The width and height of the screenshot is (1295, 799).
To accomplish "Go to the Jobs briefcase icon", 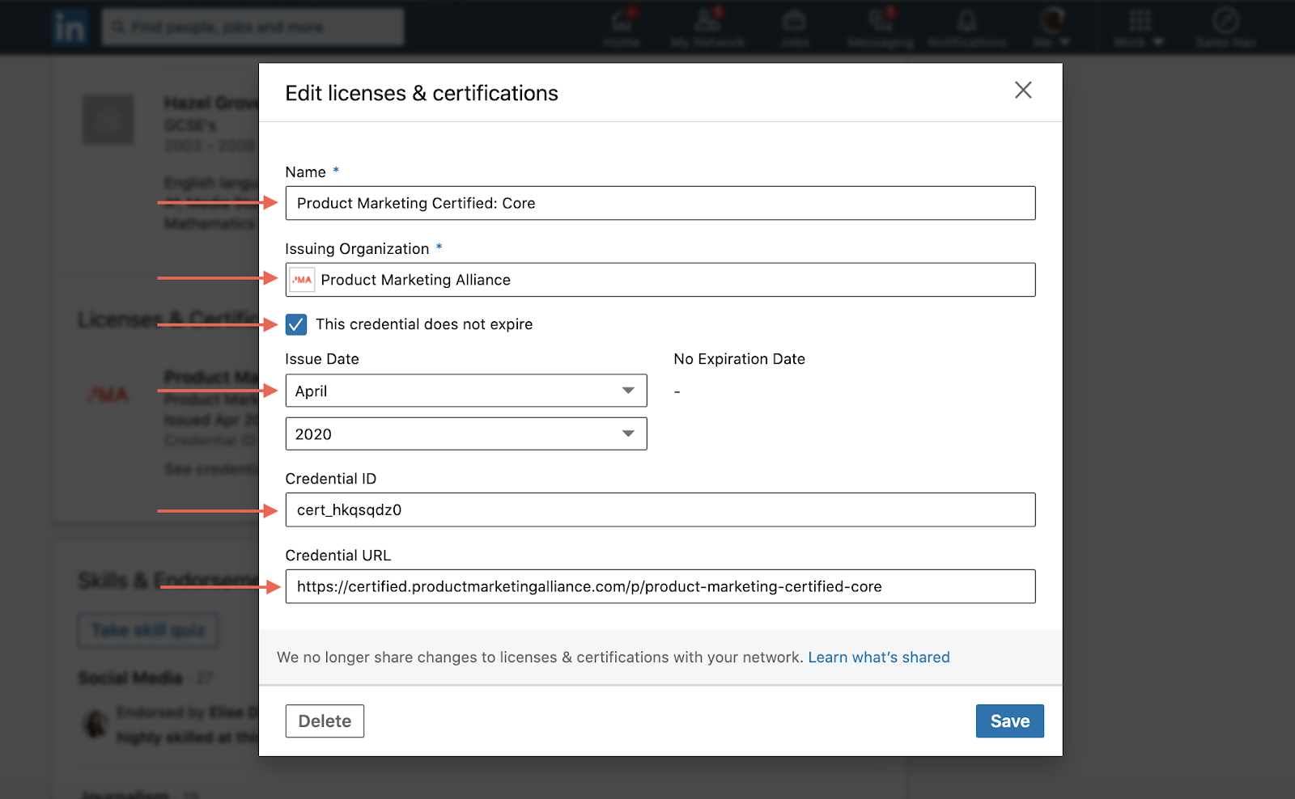I will coord(795,21).
